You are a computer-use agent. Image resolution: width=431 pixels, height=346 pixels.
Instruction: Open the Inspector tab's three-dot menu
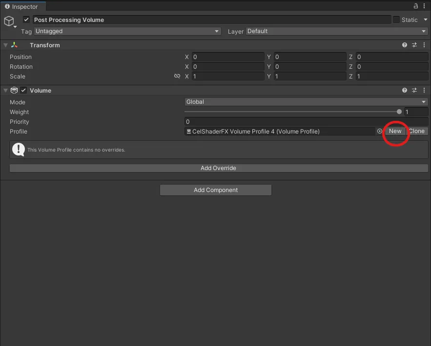coord(424,6)
